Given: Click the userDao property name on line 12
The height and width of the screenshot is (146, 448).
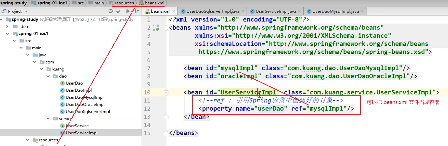Looking at the screenshot, I should click(x=271, y=109).
